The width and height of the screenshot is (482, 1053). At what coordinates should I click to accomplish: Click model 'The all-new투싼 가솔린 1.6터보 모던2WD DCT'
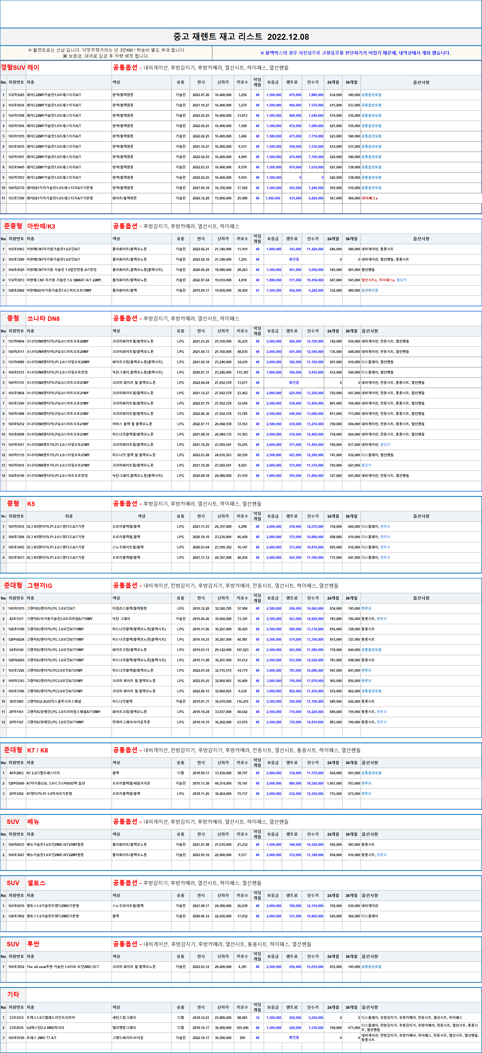pos(63,967)
